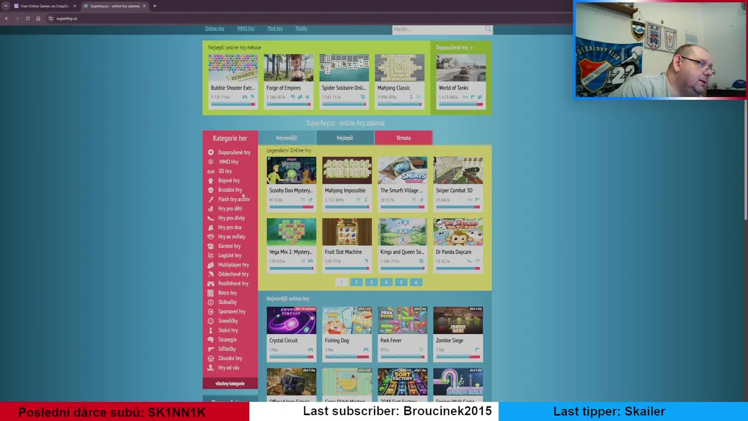Open the Forge of Empires game thumbnail
Screen dimensions: 748x421
pyautogui.click(x=288, y=68)
